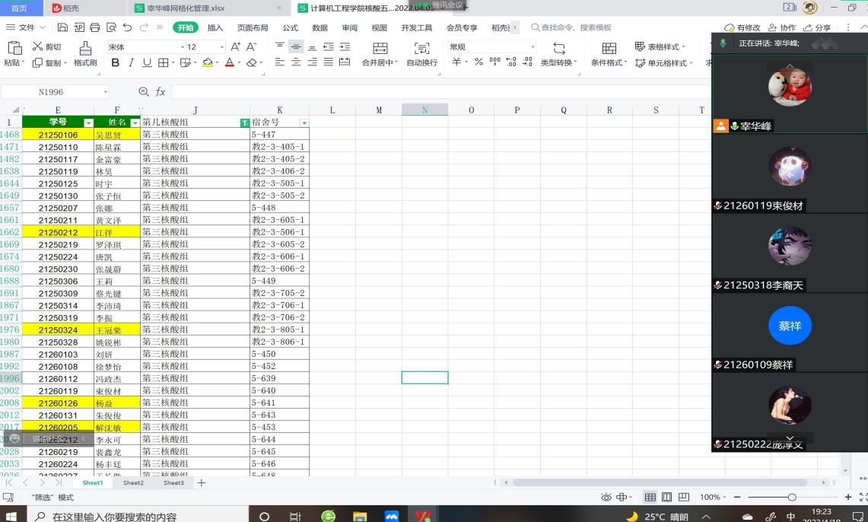Screen dimensions: 868x522
Task: Click the add new sheet plus icon
Action: click(202, 482)
